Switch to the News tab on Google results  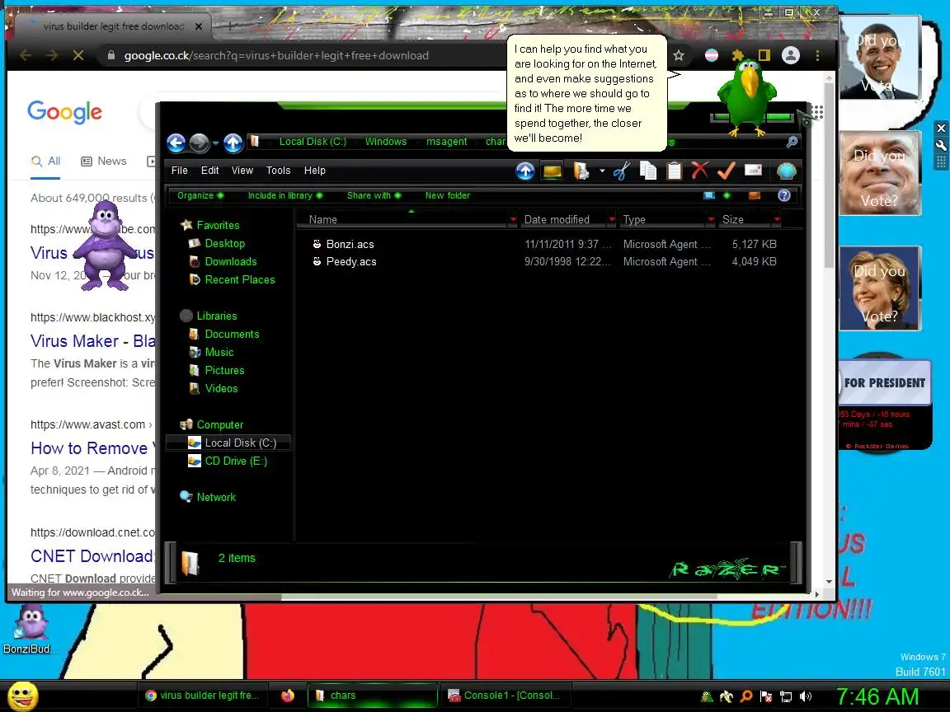click(x=104, y=161)
